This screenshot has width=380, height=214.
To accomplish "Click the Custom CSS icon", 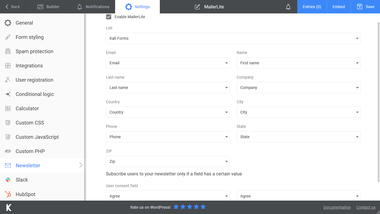I will tap(8, 123).
